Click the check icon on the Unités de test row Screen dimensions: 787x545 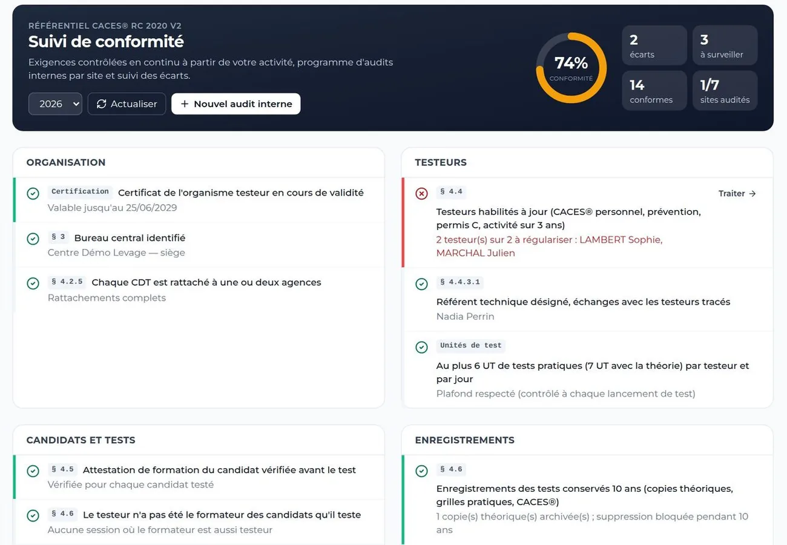point(421,348)
